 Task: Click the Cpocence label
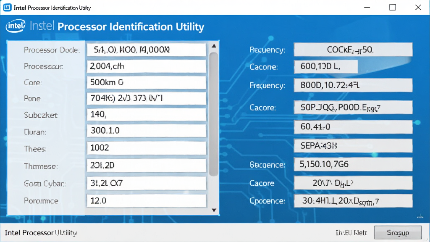pyautogui.click(x=267, y=201)
